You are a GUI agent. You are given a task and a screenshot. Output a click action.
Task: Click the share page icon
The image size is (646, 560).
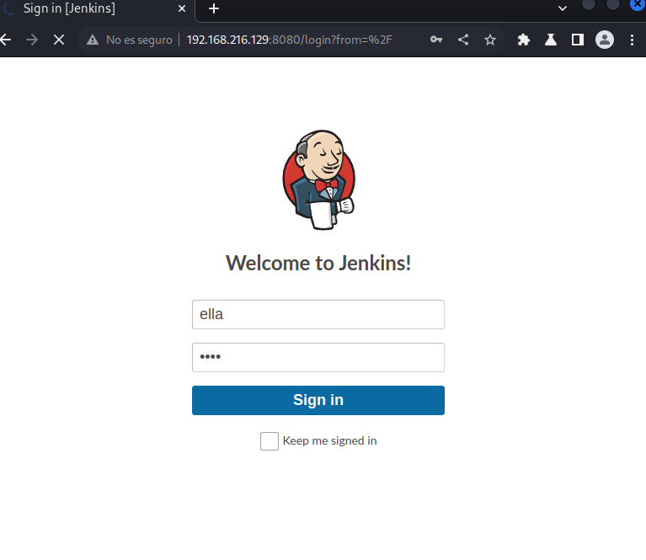pyautogui.click(x=463, y=40)
